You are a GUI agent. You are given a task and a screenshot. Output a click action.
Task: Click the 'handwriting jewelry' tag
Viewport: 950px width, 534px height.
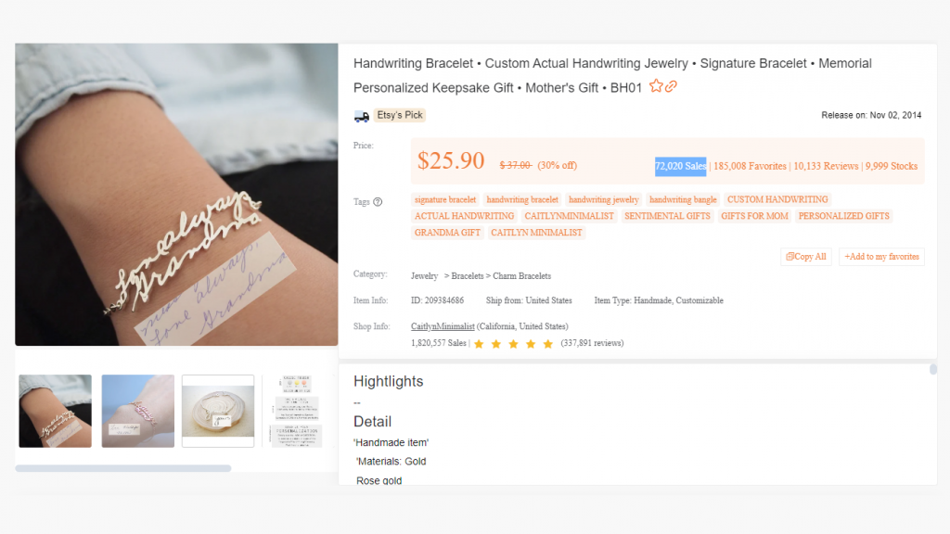click(604, 199)
